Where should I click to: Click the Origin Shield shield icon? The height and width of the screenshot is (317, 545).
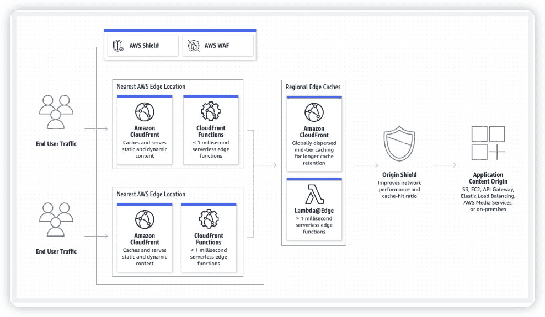pyautogui.click(x=399, y=144)
